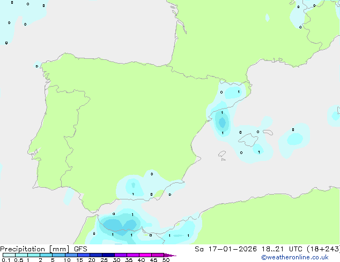Click the "0.5" legend value label
Viewport: 340px width, 262px height.
(18, 260)
